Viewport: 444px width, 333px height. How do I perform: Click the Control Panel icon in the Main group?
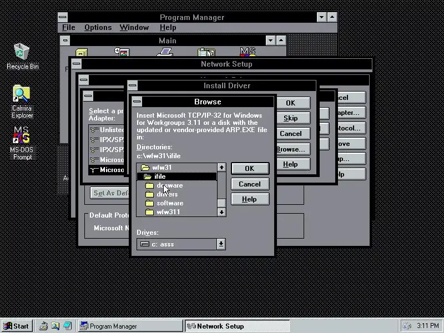coord(122,52)
